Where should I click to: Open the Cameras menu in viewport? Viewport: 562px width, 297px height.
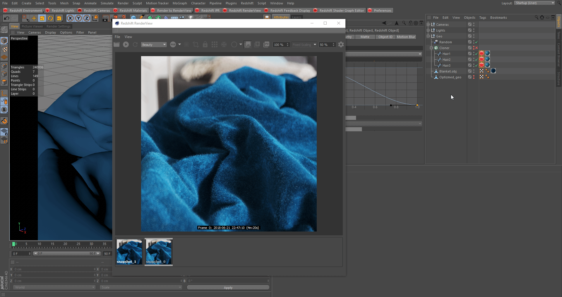[35, 32]
